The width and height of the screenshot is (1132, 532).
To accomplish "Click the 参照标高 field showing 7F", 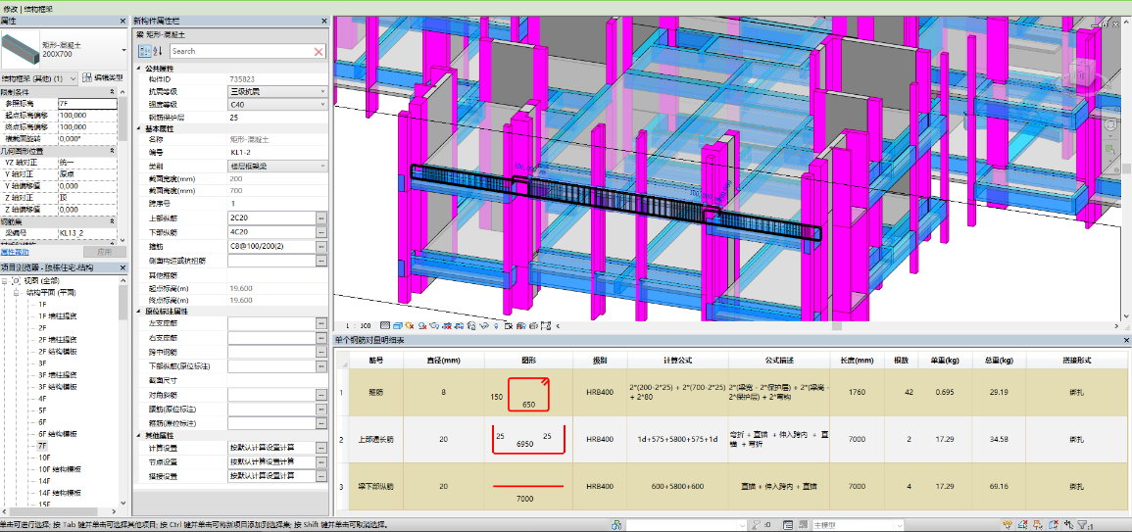I will [87, 103].
